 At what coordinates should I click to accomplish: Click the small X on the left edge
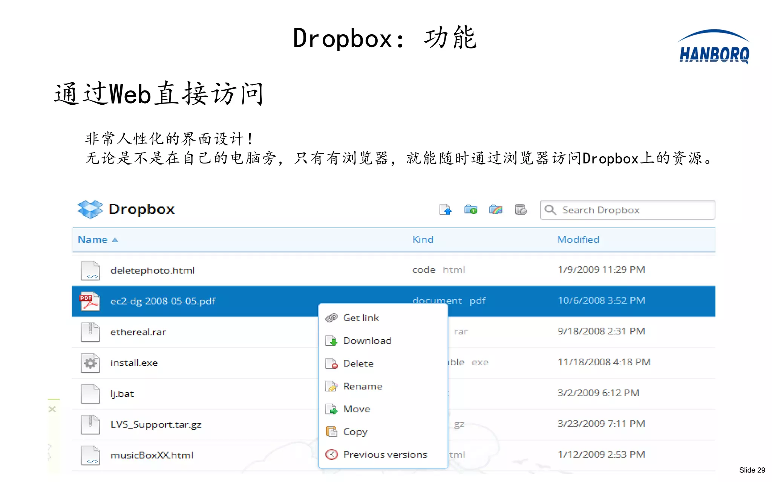click(52, 409)
